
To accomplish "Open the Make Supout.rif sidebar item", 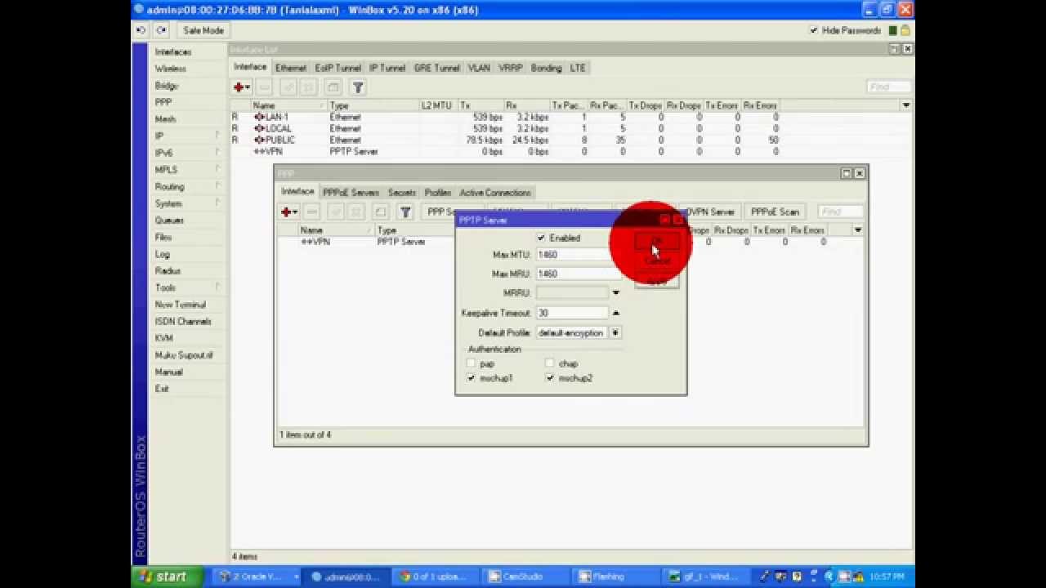I will (184, 355).
